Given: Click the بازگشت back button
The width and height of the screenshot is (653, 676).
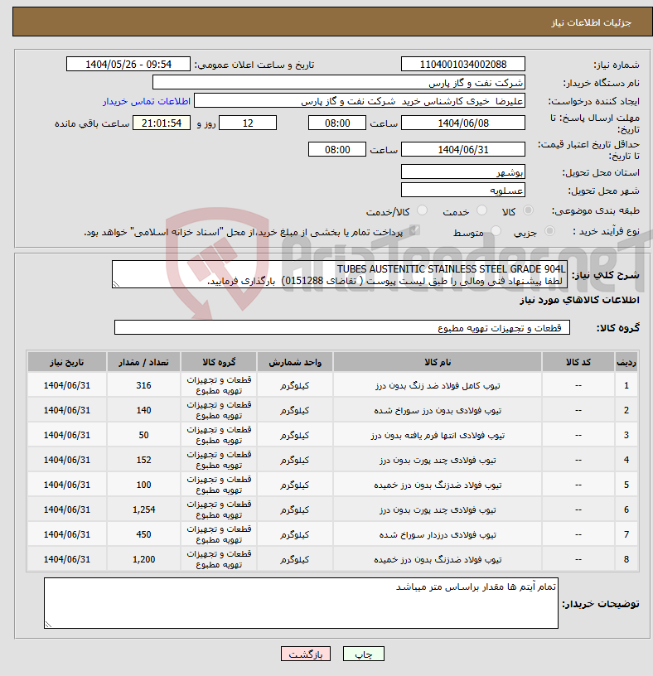Looking at the screenshot, I should click(305, 654).
